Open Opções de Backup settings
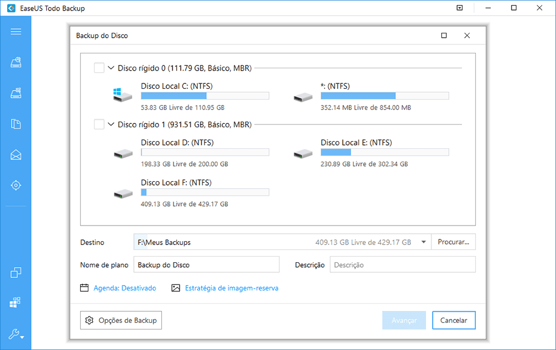This screenshot has width=556, height=350. 121,321
